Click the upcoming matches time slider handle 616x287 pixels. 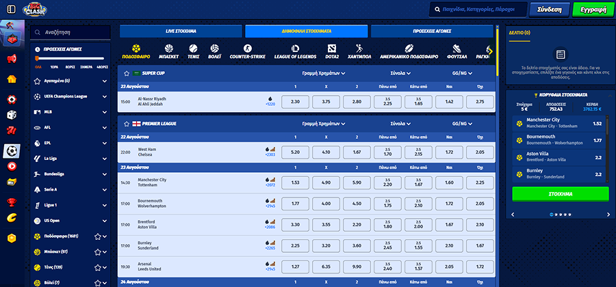point(38,59)
